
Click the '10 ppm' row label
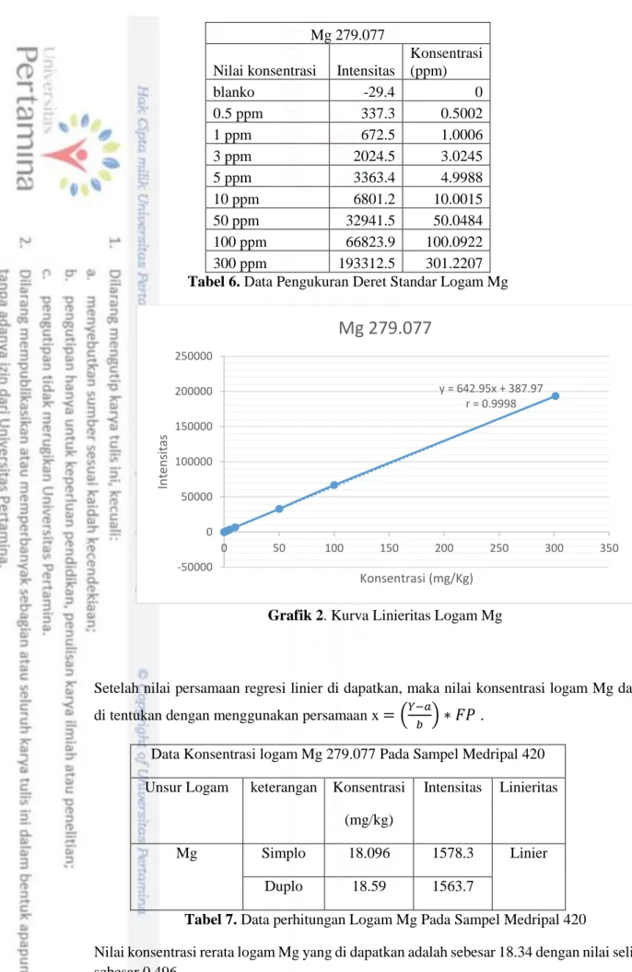click(236, 200)
